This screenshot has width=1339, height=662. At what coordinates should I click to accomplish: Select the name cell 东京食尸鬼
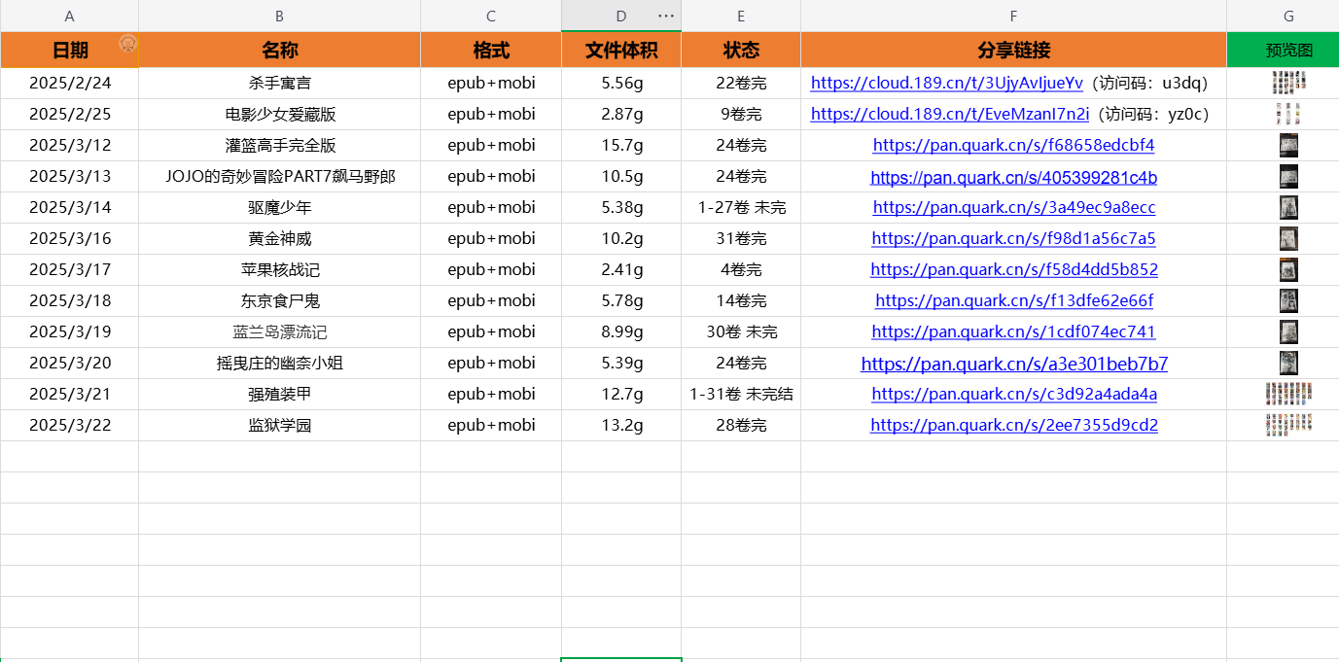click(x=279, y=301)
